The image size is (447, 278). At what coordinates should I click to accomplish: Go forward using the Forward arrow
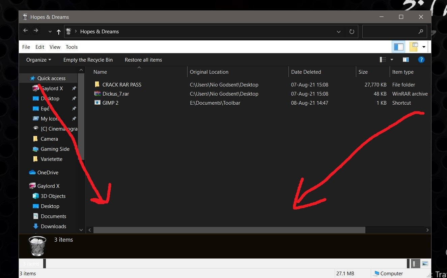(x=35, y=31)
